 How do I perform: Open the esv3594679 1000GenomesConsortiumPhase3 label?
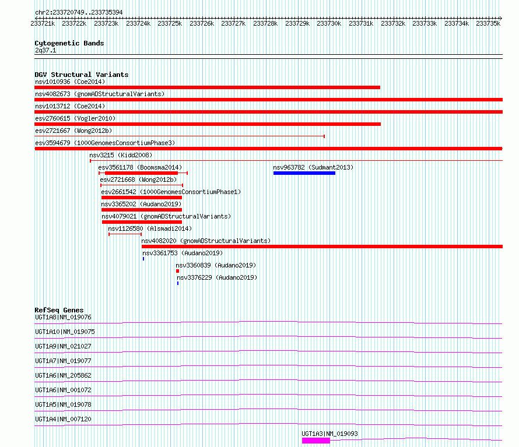(105, 143)
